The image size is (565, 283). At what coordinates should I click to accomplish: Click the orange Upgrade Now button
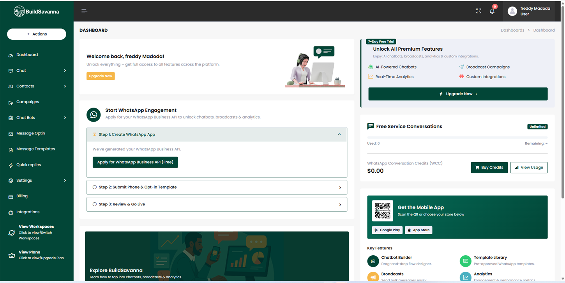pos(101,76)
